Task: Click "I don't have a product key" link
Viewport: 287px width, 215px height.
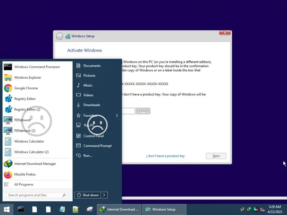Action: 165,156
